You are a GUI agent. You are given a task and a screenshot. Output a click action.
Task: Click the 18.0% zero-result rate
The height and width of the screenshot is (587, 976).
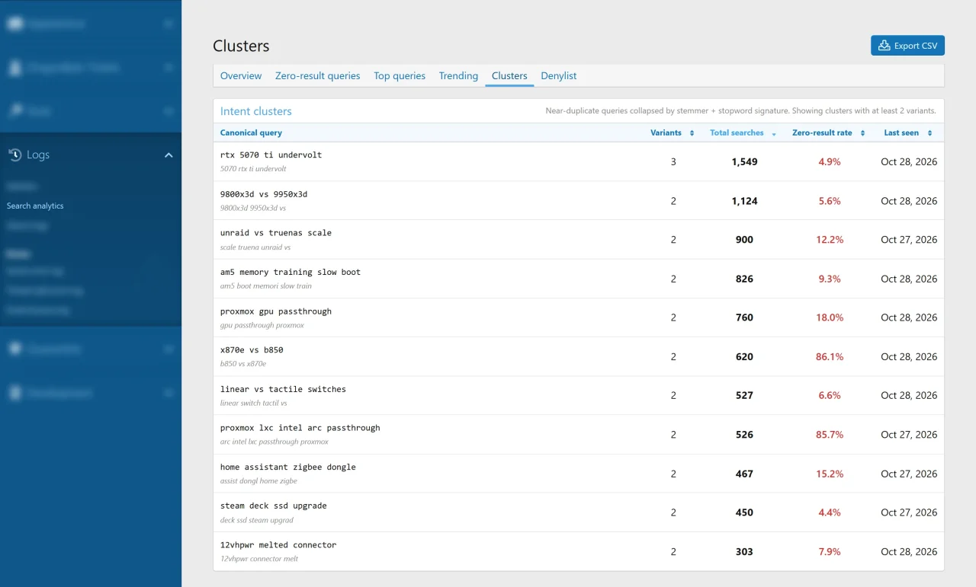pyautogui.click(x=830, y=318)
